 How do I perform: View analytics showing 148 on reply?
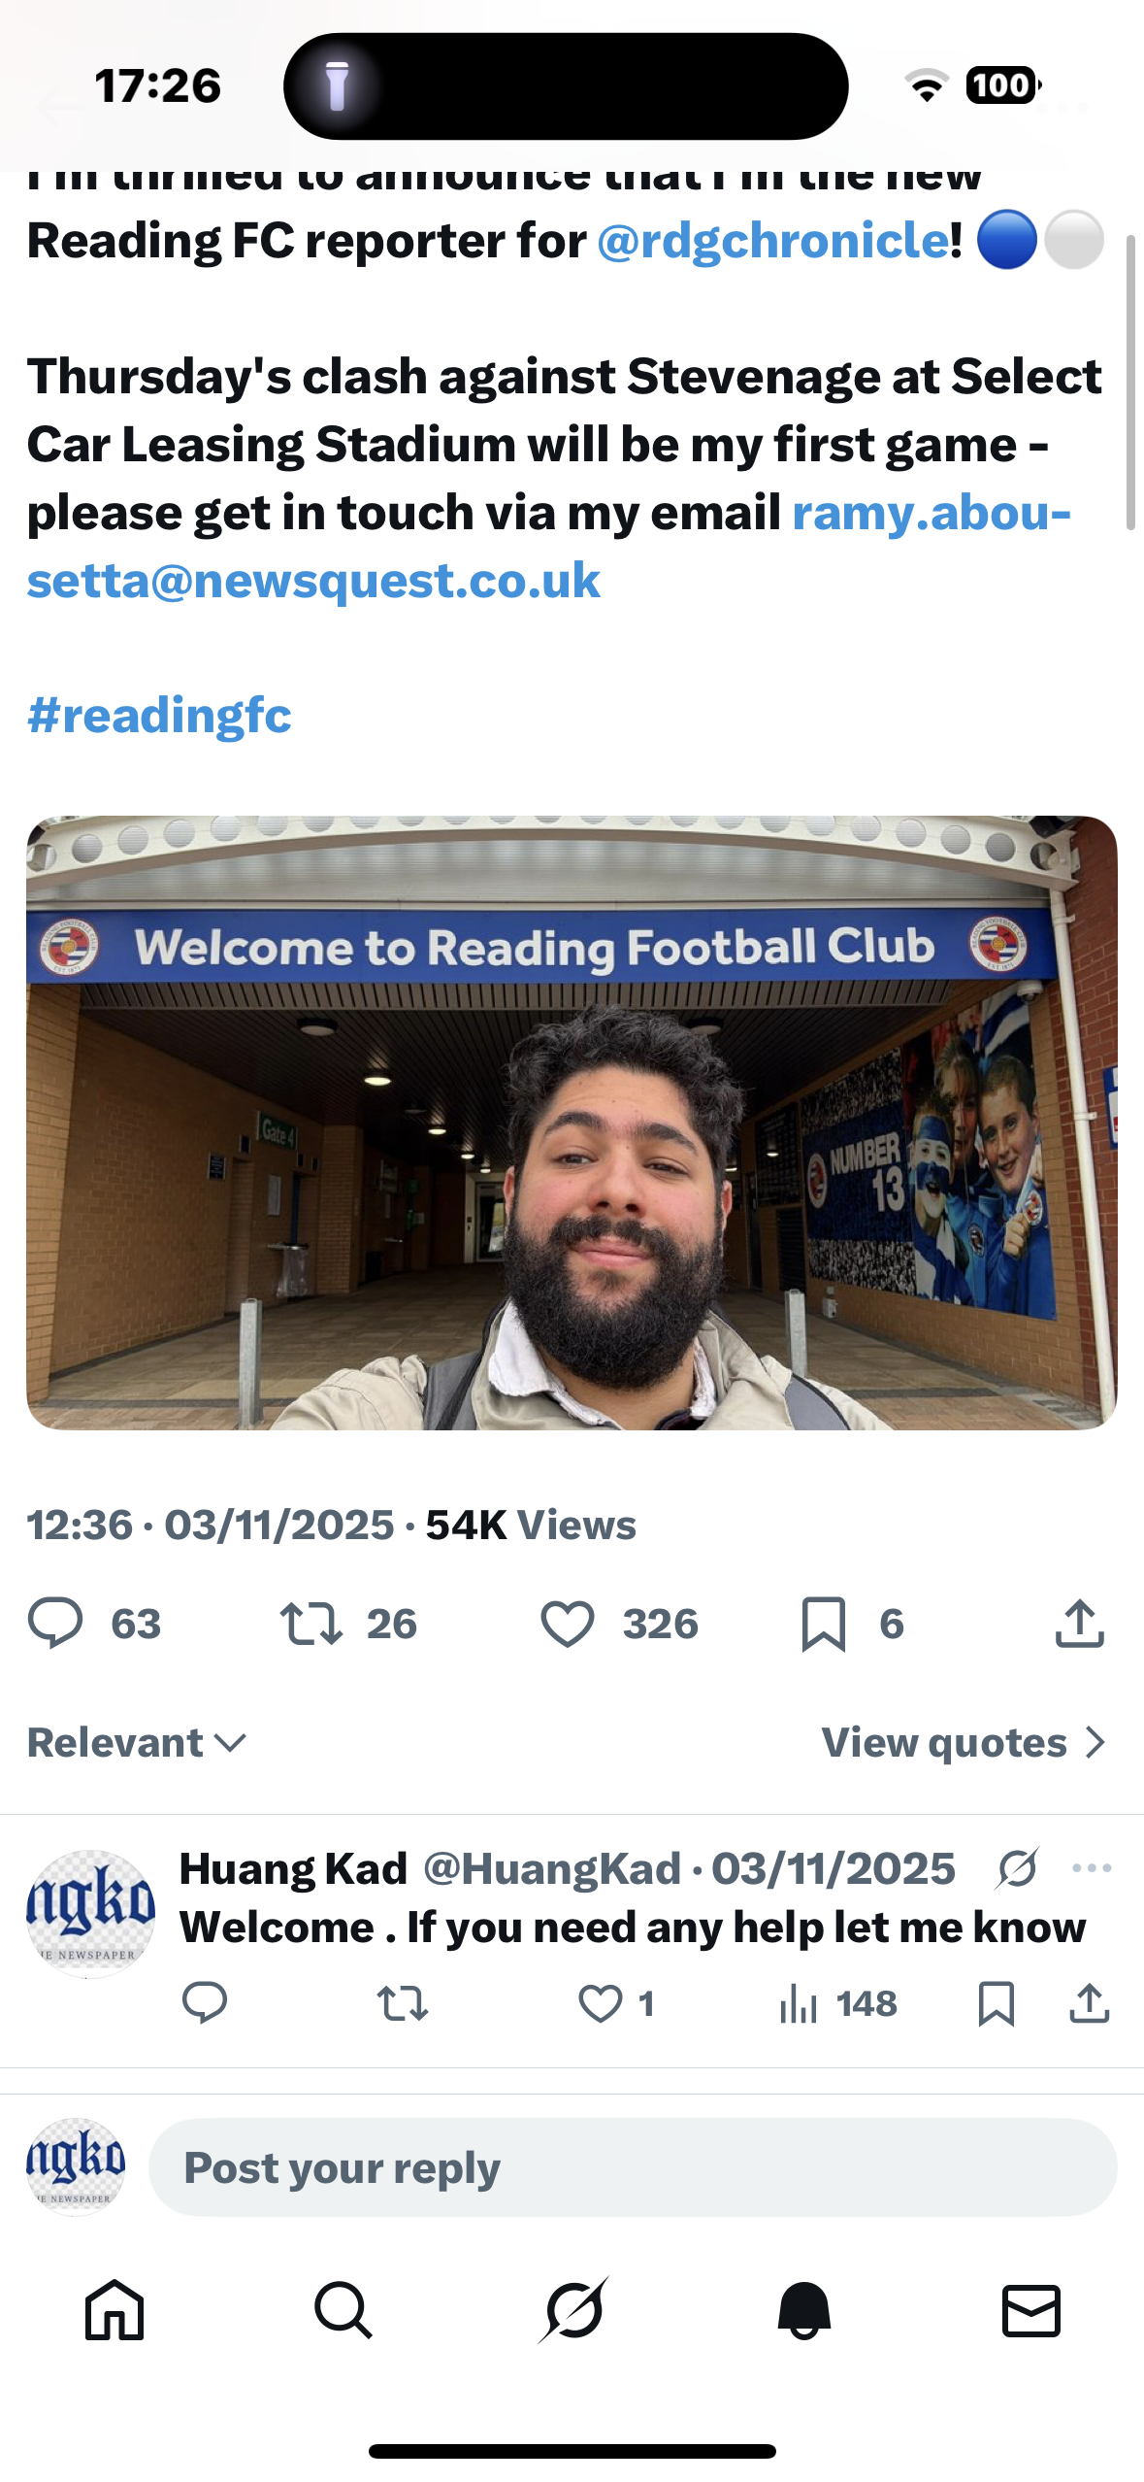click(x=838, y=2003)
